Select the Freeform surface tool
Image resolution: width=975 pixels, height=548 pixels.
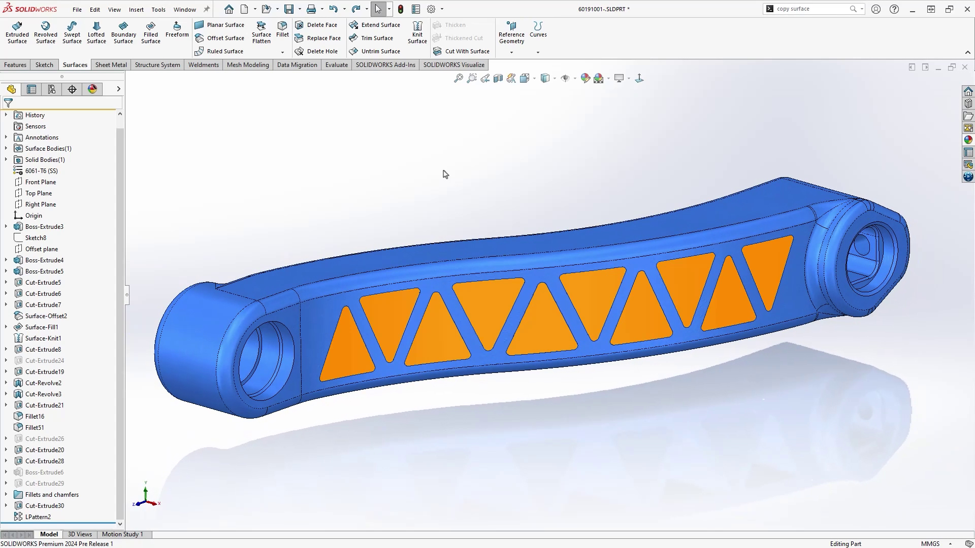[x=177, y=29]
